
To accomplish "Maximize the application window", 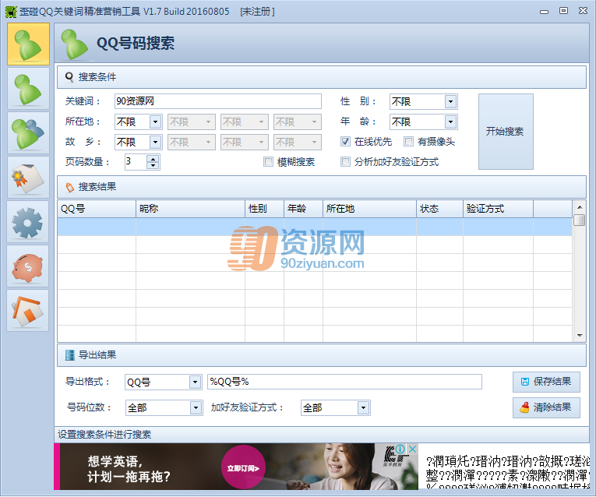I will tap(564, 11).
